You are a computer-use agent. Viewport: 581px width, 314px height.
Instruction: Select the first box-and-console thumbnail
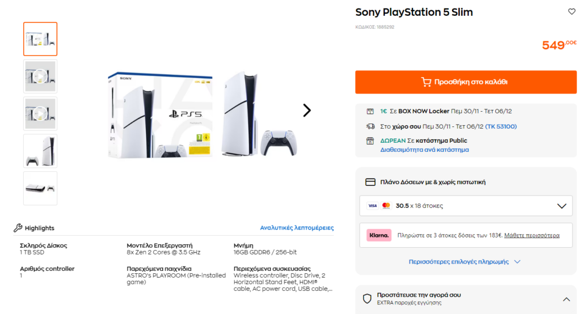coord(40,39)
